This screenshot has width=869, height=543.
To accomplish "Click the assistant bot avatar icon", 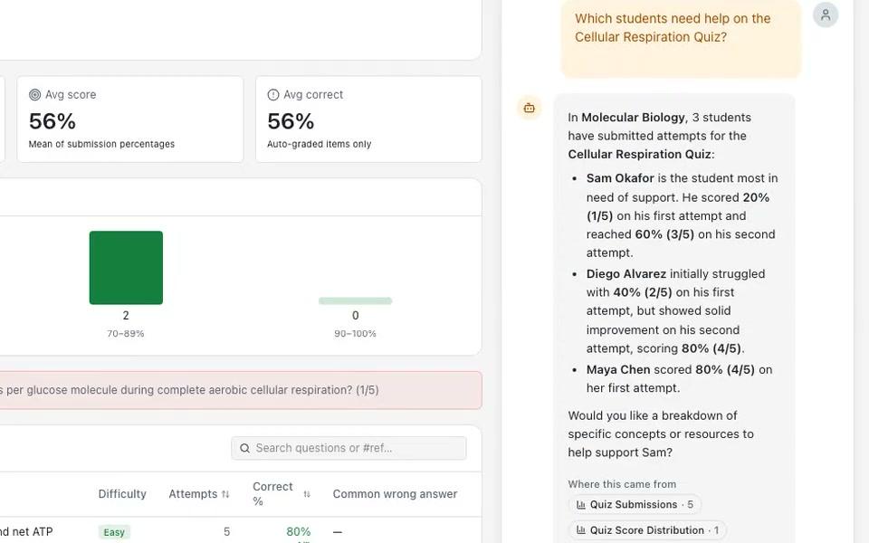I will click(x=530, y=108).
